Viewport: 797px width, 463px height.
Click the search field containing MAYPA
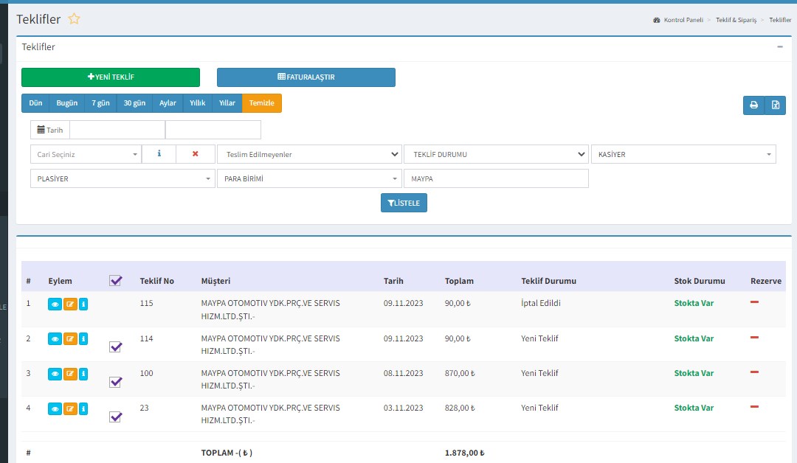coord(496,179)
